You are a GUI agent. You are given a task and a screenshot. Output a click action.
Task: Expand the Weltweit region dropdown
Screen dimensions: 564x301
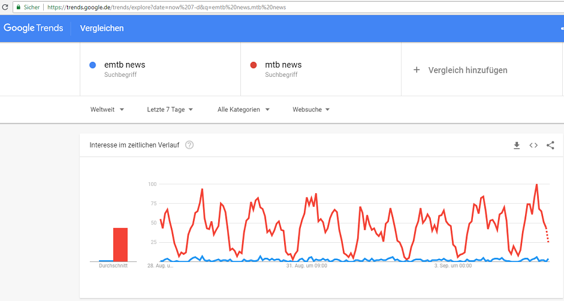click(x=107, y=110)
